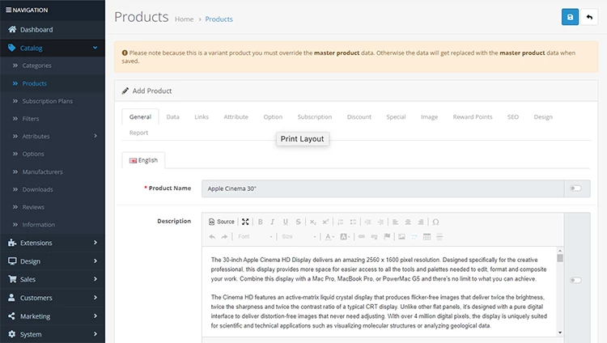The image size is (607, 343).
Task: Maximize the description editor
Action: pyautogui.click(x=245, y=222)
